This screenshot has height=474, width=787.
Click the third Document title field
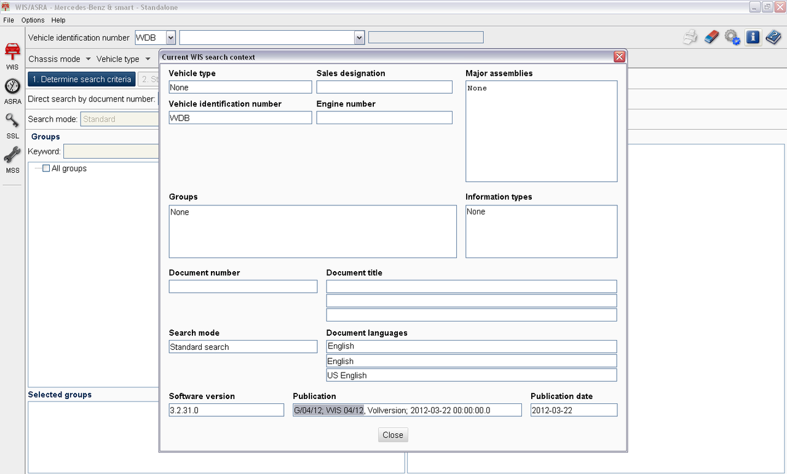pos(472,315)
